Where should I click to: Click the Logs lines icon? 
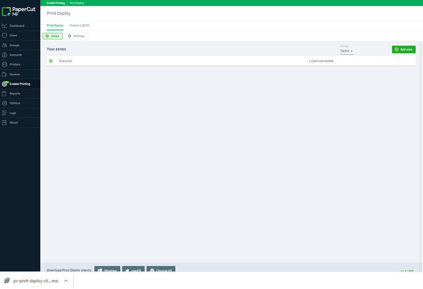click(4, 113)
